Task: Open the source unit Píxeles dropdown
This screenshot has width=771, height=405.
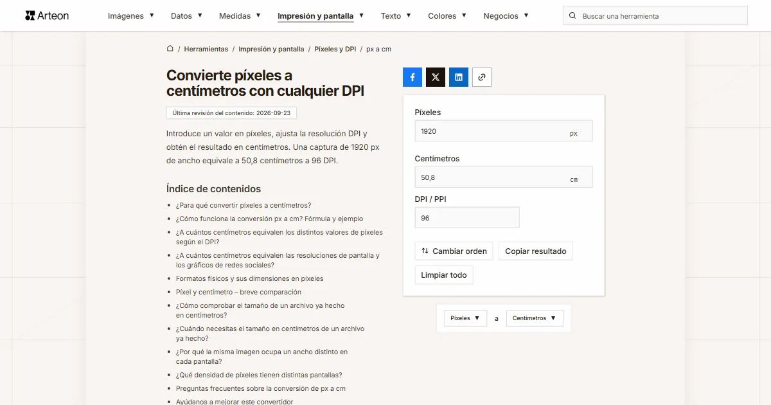Action: (x=466, y=318)
